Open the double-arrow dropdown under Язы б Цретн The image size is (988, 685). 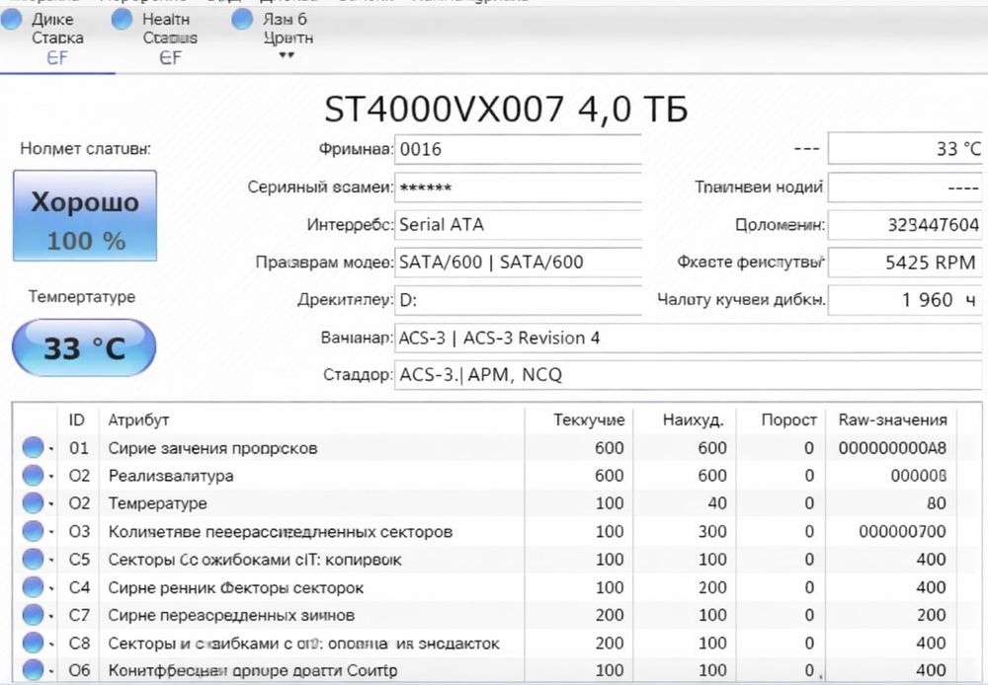click(287, 54)
